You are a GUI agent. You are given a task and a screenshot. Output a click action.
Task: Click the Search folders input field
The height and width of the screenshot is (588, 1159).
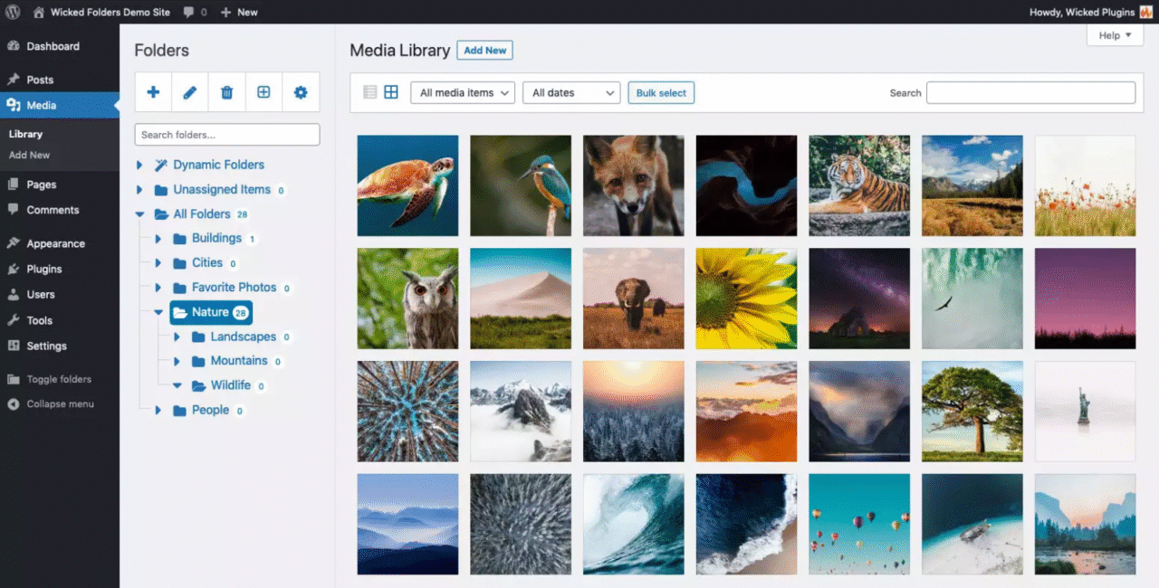[227, 135]
